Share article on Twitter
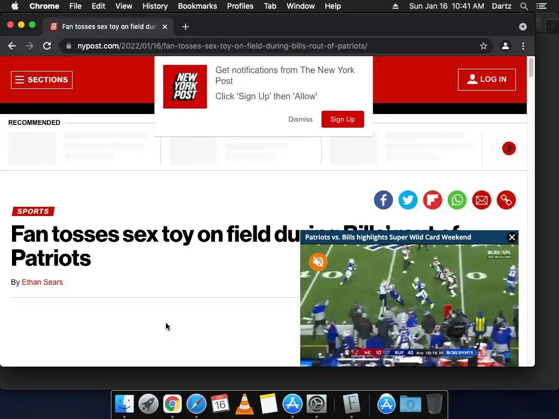This screenshot has width=559, height=419. [408, 200]
